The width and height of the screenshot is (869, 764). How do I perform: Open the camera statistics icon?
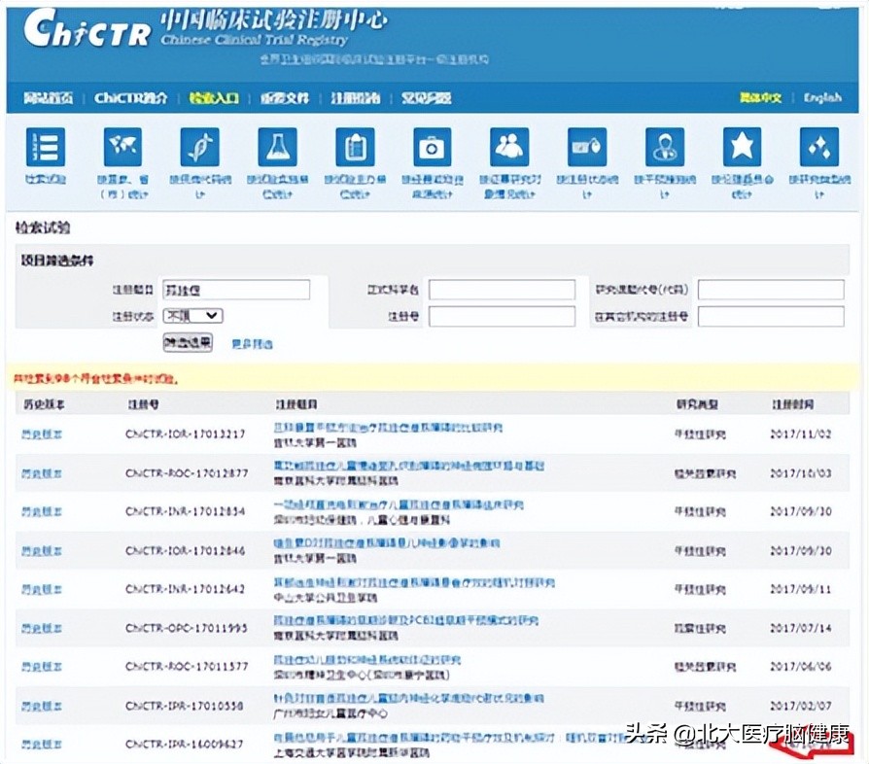pos(432,148)
